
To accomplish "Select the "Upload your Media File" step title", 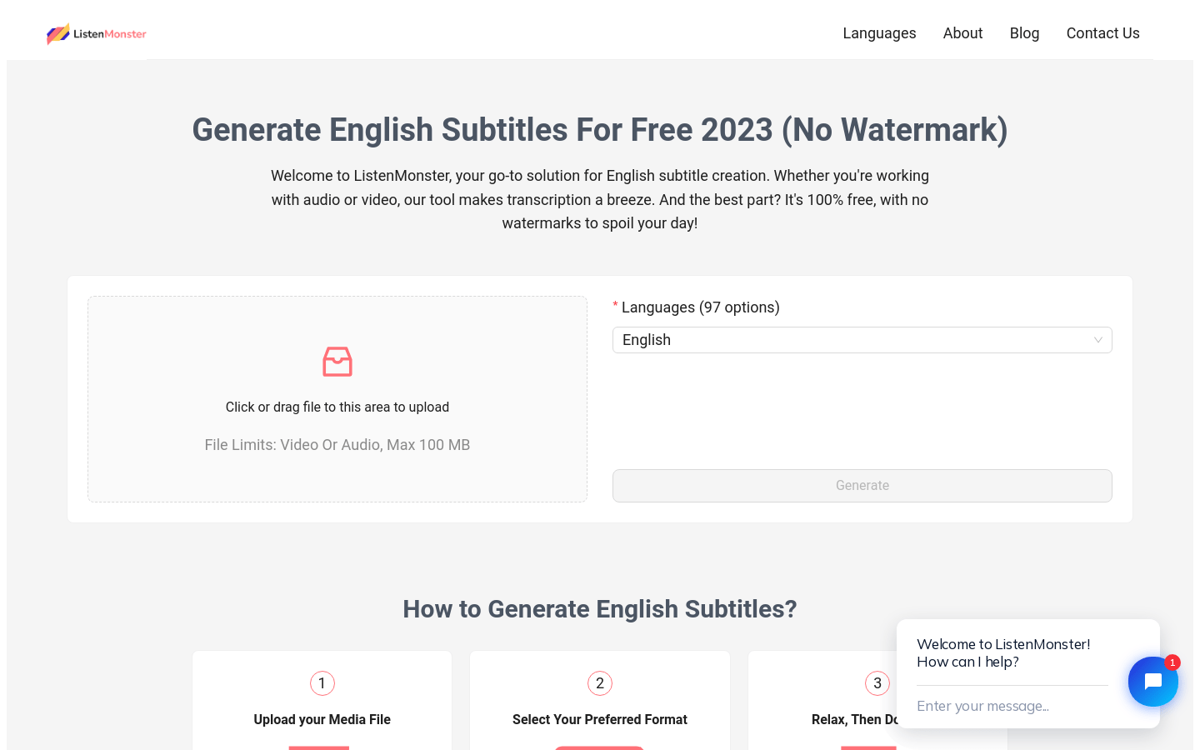I will tap(322, 719).
